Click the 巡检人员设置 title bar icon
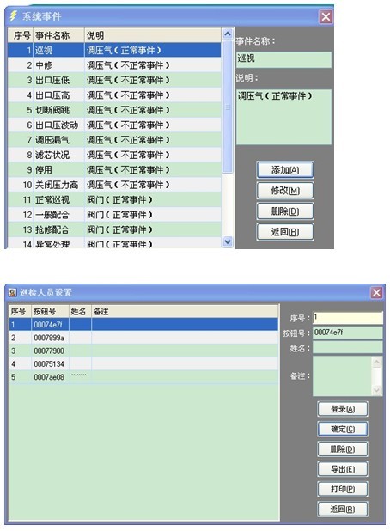This screenshot has height=531, width=390. click(x=13, y=292)
